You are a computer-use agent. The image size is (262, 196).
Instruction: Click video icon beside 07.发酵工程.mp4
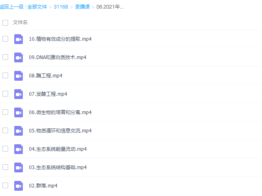click(19, 94)
